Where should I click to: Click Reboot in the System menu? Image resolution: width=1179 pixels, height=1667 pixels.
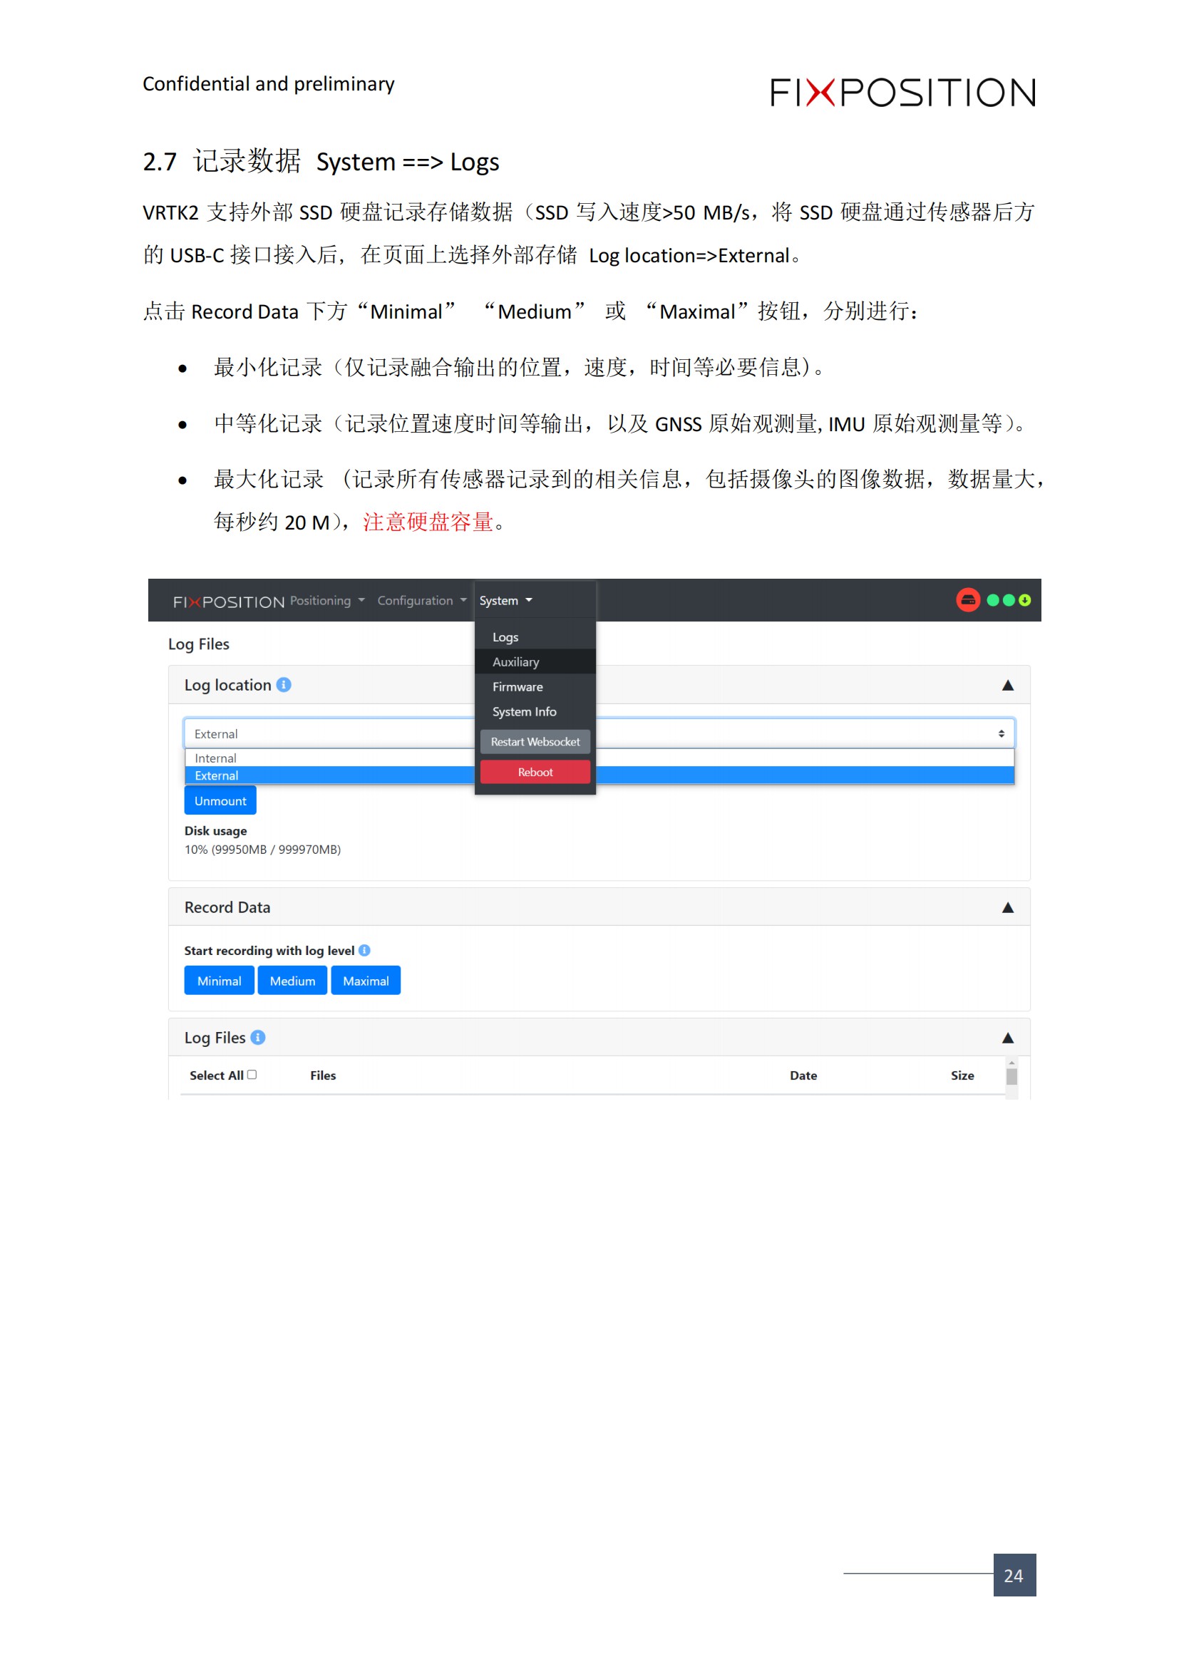pyautogui.click(x=535, y=772)
